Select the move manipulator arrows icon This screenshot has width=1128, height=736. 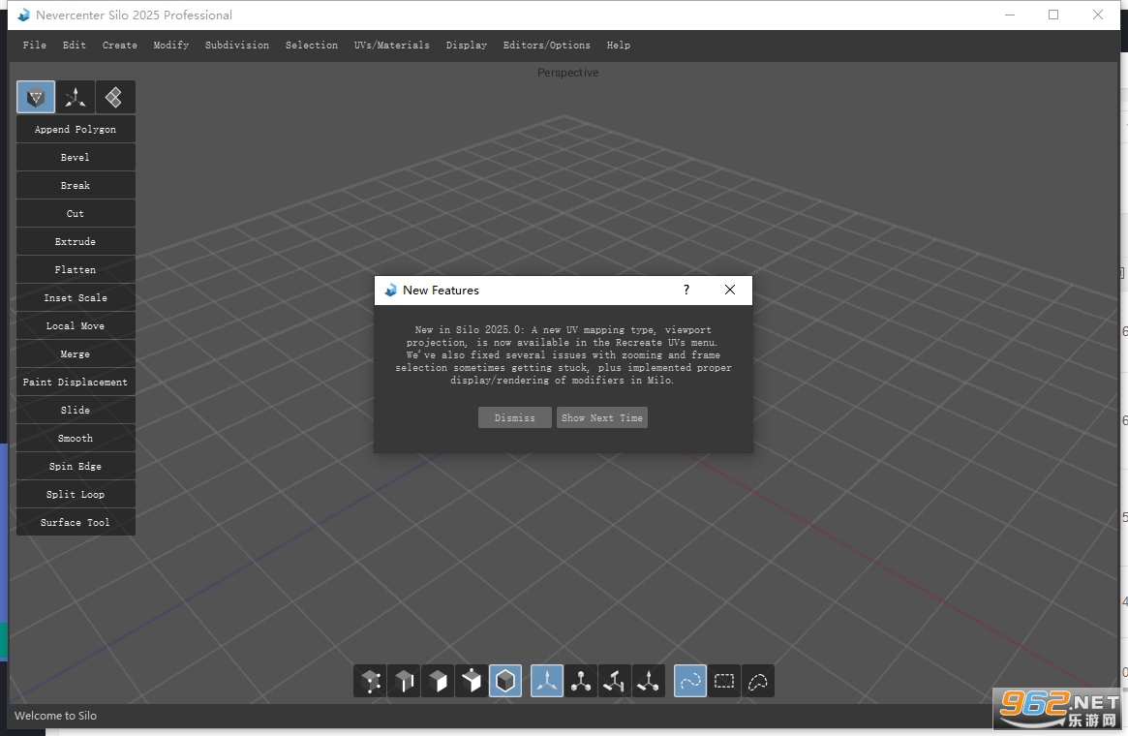click(547, 681)
